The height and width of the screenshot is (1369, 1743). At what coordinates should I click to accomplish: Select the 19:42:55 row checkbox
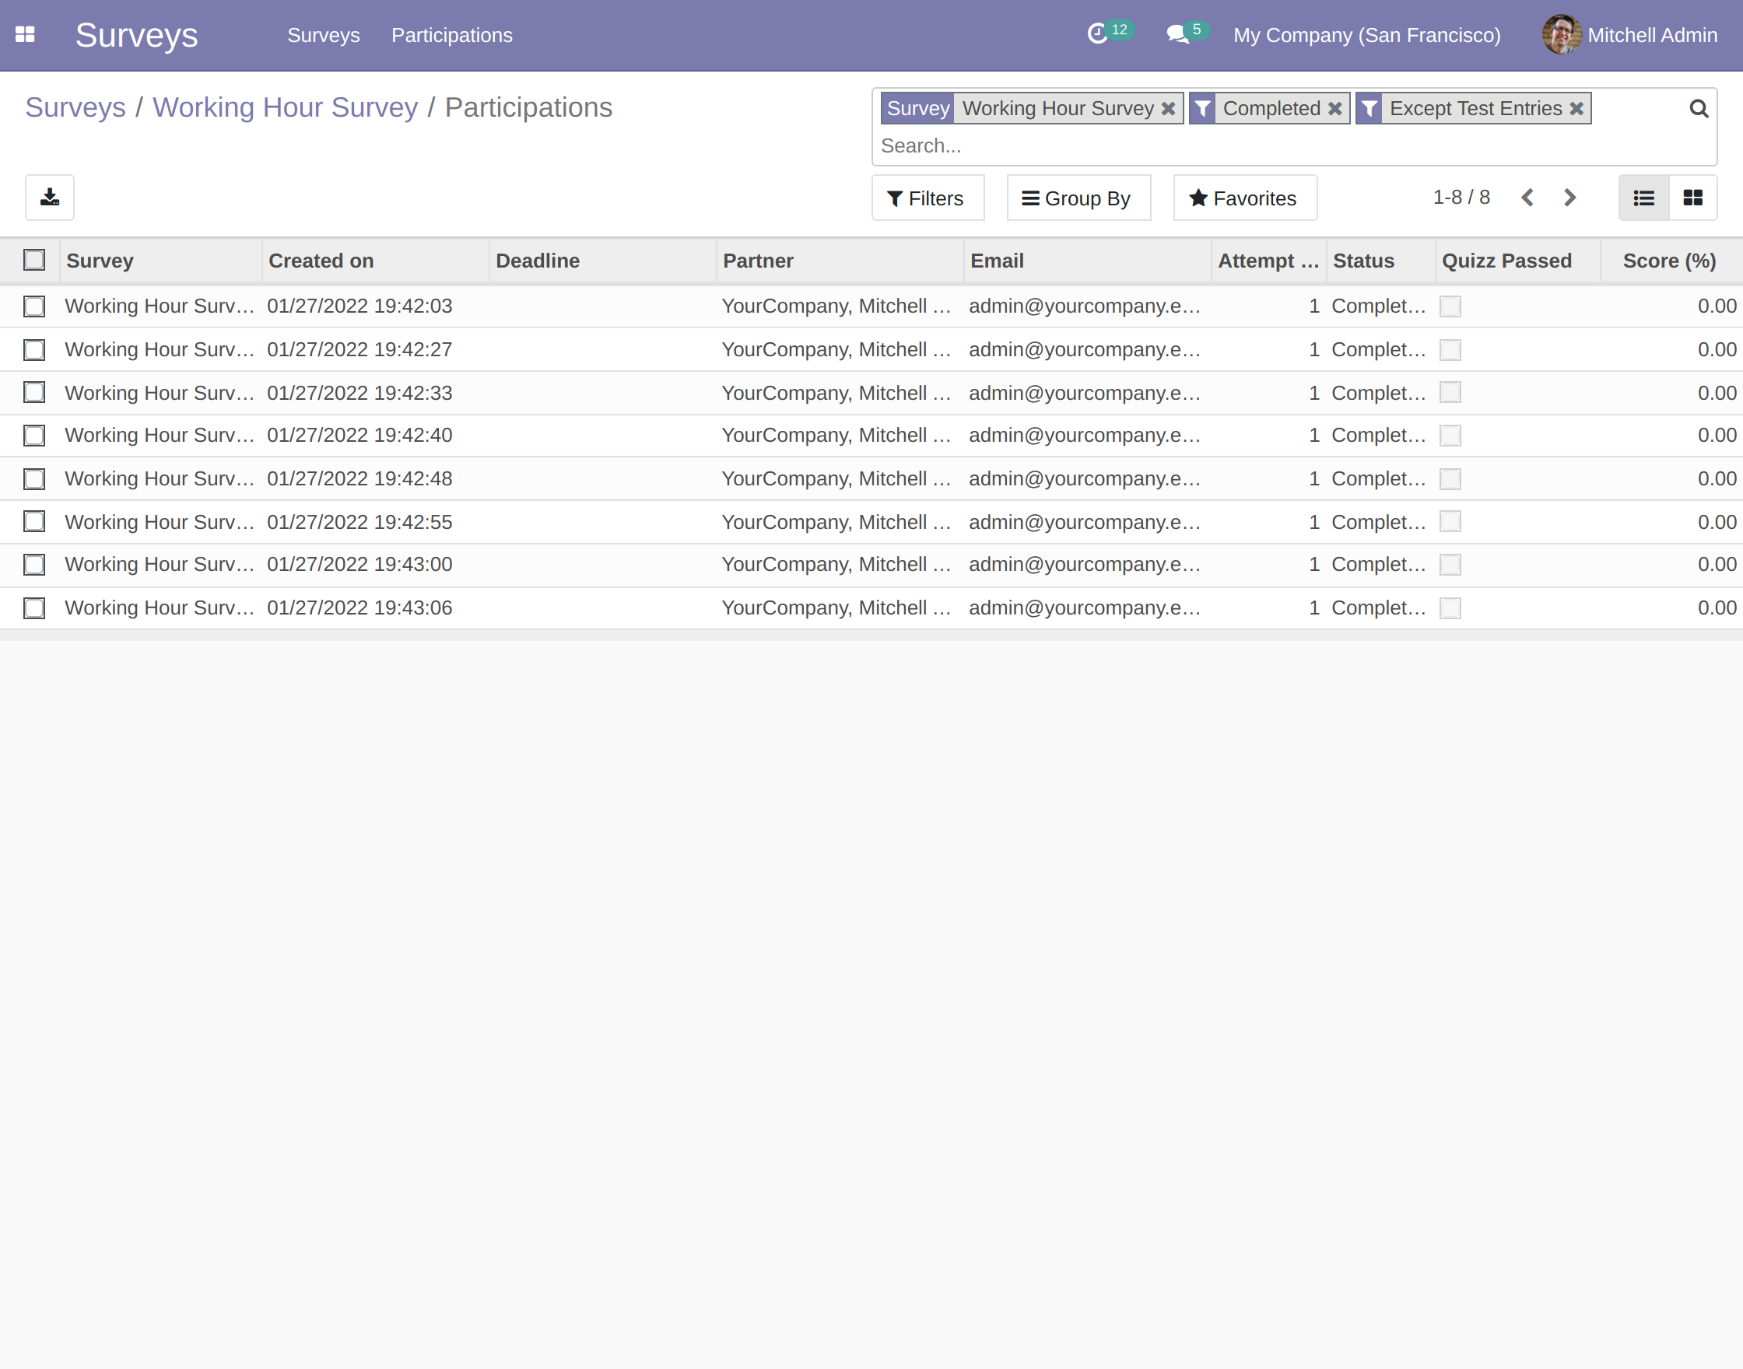pyautogui.click(x=33, y=521)
